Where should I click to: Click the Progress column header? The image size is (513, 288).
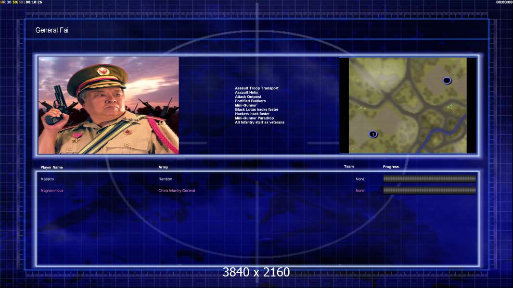pyautogui.click(x=391, y=167)
